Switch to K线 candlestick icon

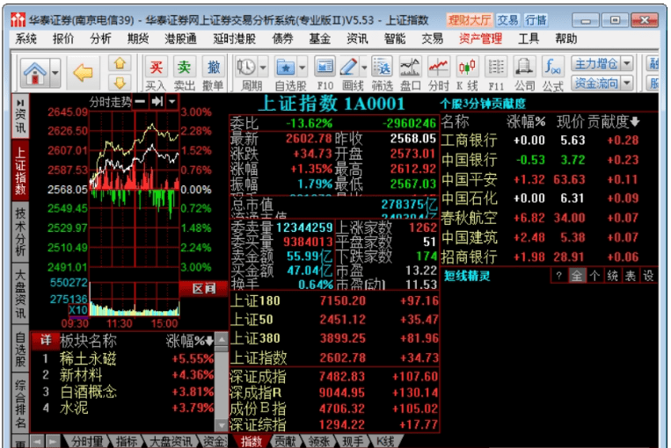pos(467,73)
